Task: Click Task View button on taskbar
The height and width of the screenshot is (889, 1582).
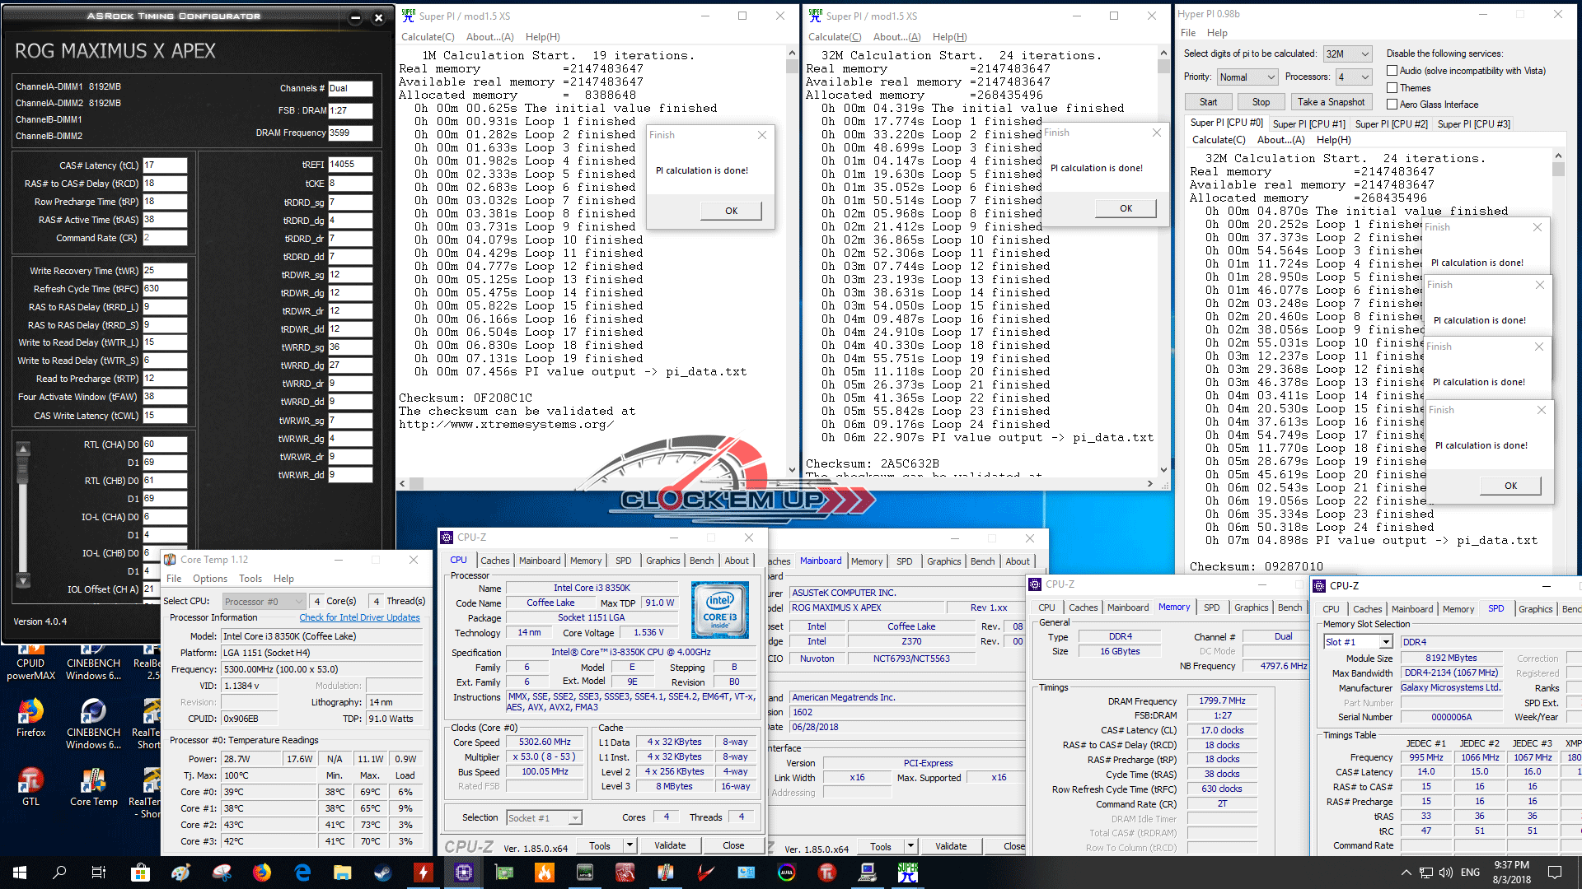Action: pos(99,873)
